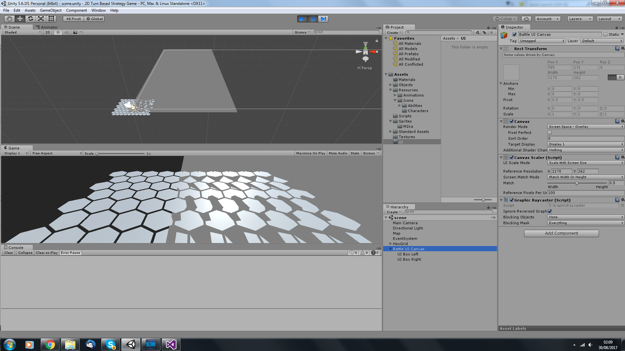Collapse Battle UI Canvas in Hierarchy

point(390,249)
